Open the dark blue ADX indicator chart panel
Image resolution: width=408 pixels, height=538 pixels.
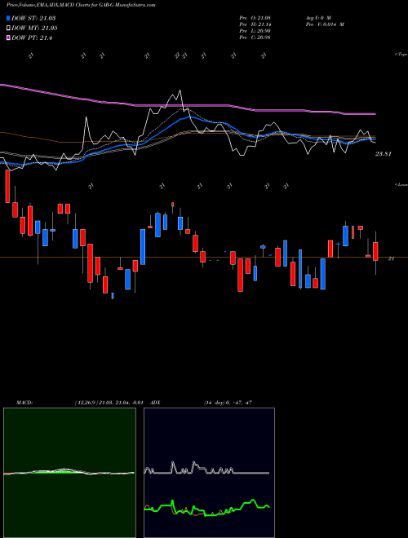pyautogui.click(x=209, y=473)
